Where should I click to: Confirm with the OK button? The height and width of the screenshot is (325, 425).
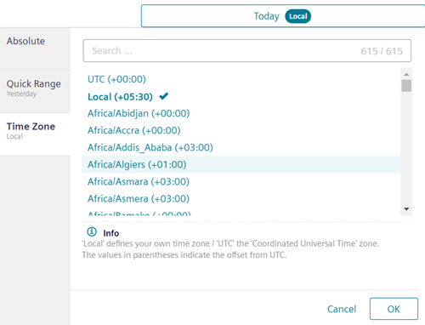point(394,309)
